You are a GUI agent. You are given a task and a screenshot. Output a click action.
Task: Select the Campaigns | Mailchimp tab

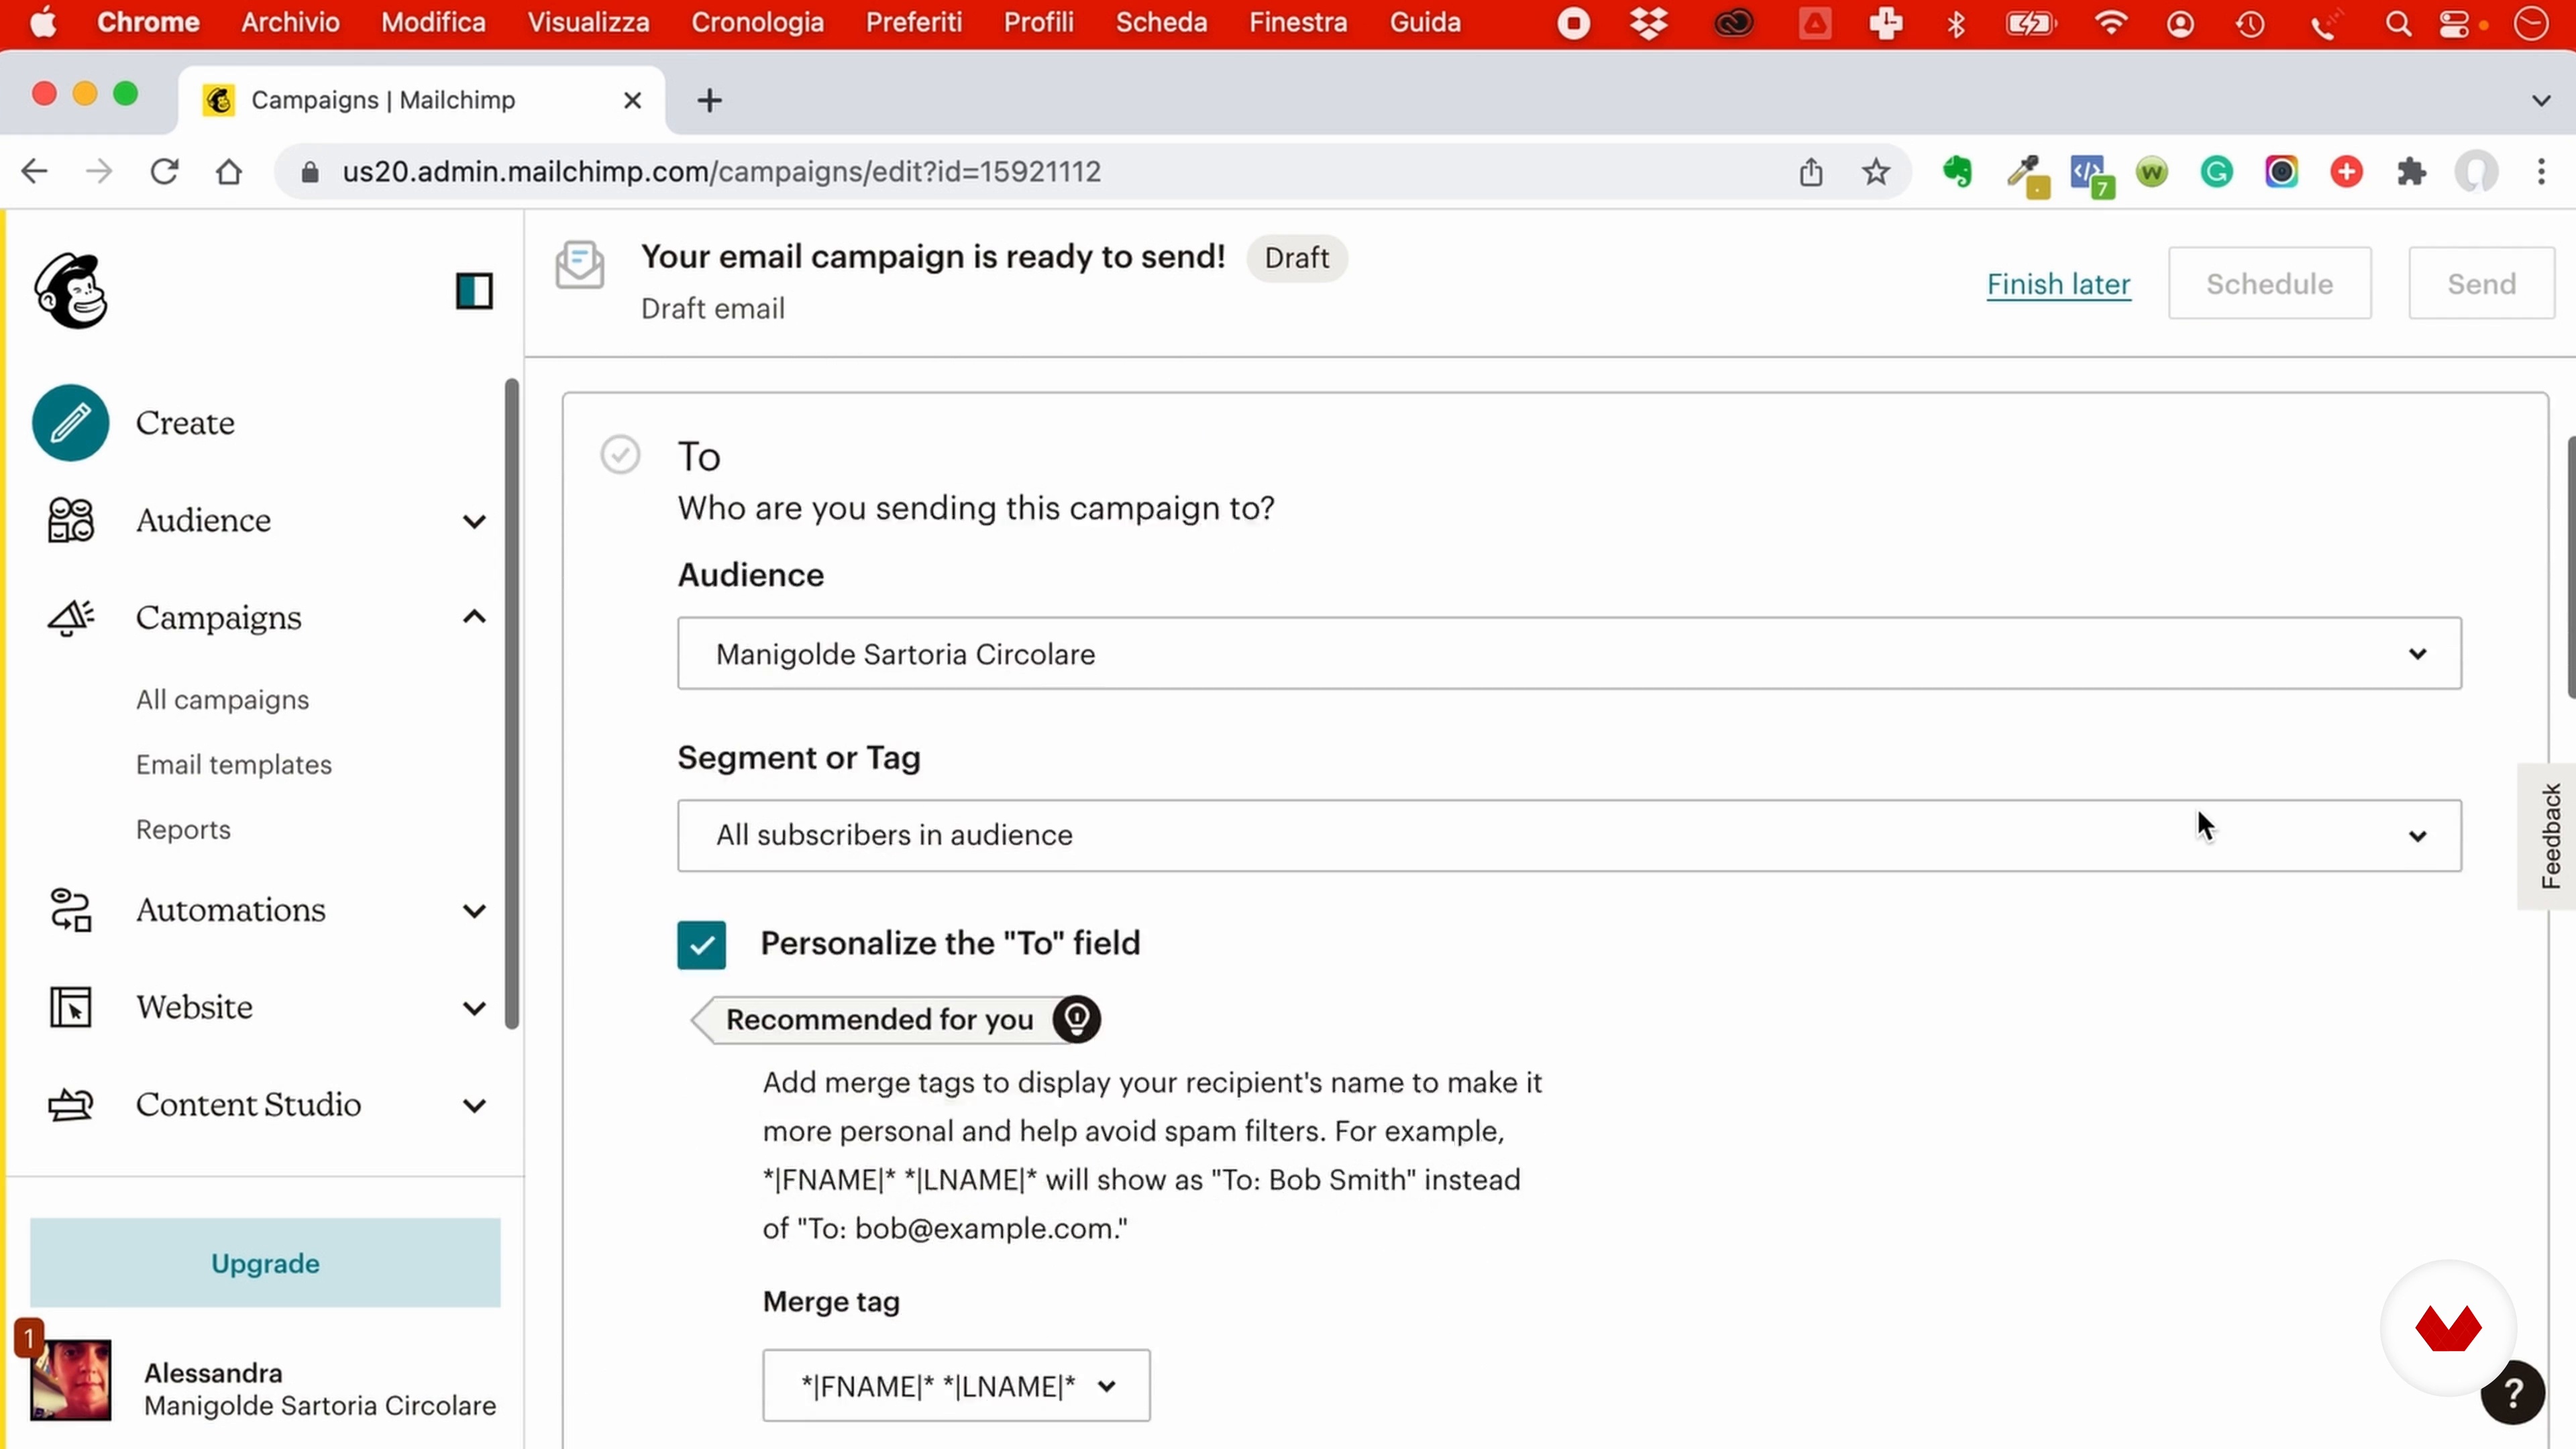coord(420,100)
